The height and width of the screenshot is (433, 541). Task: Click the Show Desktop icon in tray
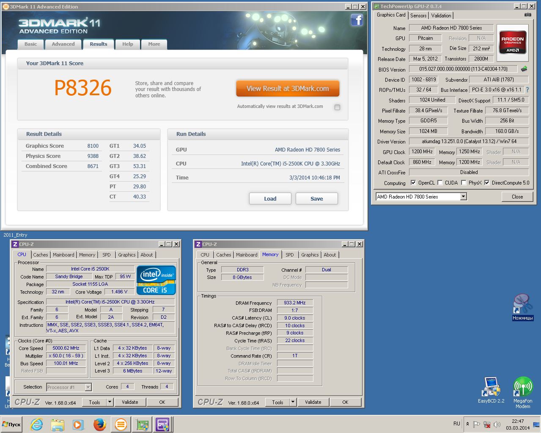536,425
